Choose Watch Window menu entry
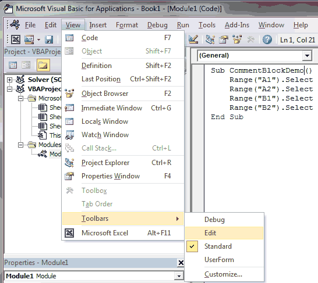318x283 pixels. pos(123,135)
